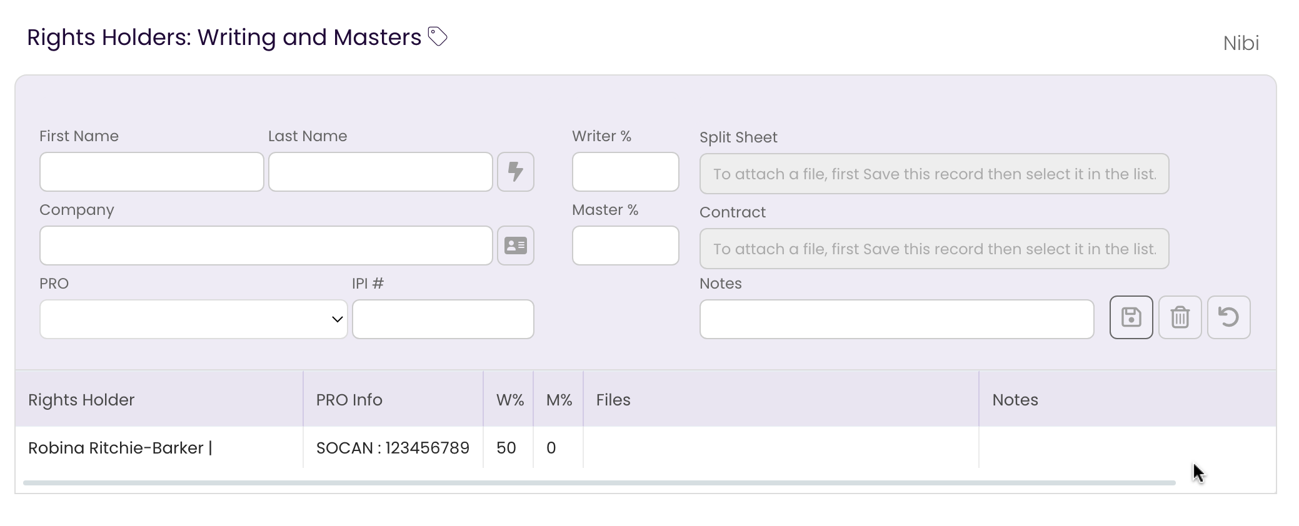Click the PRO Info column header
1299x526 pixels.
point(393,400)
